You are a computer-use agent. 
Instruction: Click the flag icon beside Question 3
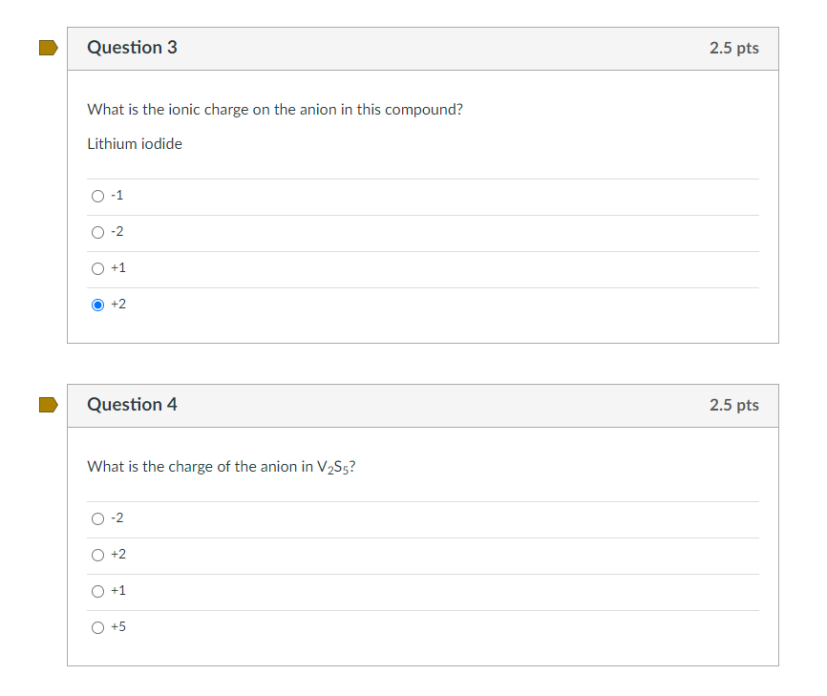pos(48,48)
